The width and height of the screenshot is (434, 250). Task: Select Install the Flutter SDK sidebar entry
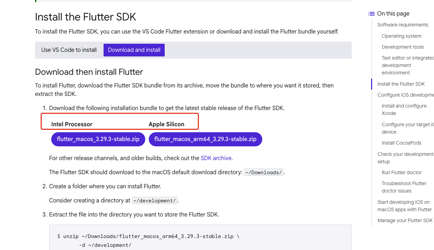coord(401,84)
